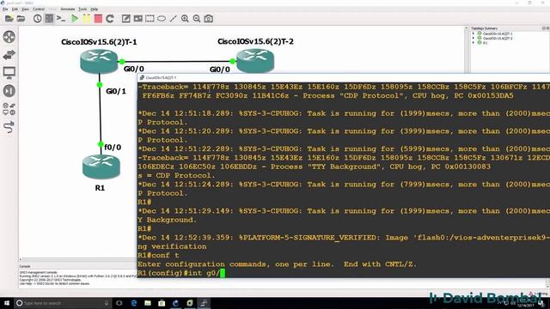Open console to all devices icon
Image resolution: width=550 pixels, height=309 pixels.
pyautogui.click(x=61, y=19)
